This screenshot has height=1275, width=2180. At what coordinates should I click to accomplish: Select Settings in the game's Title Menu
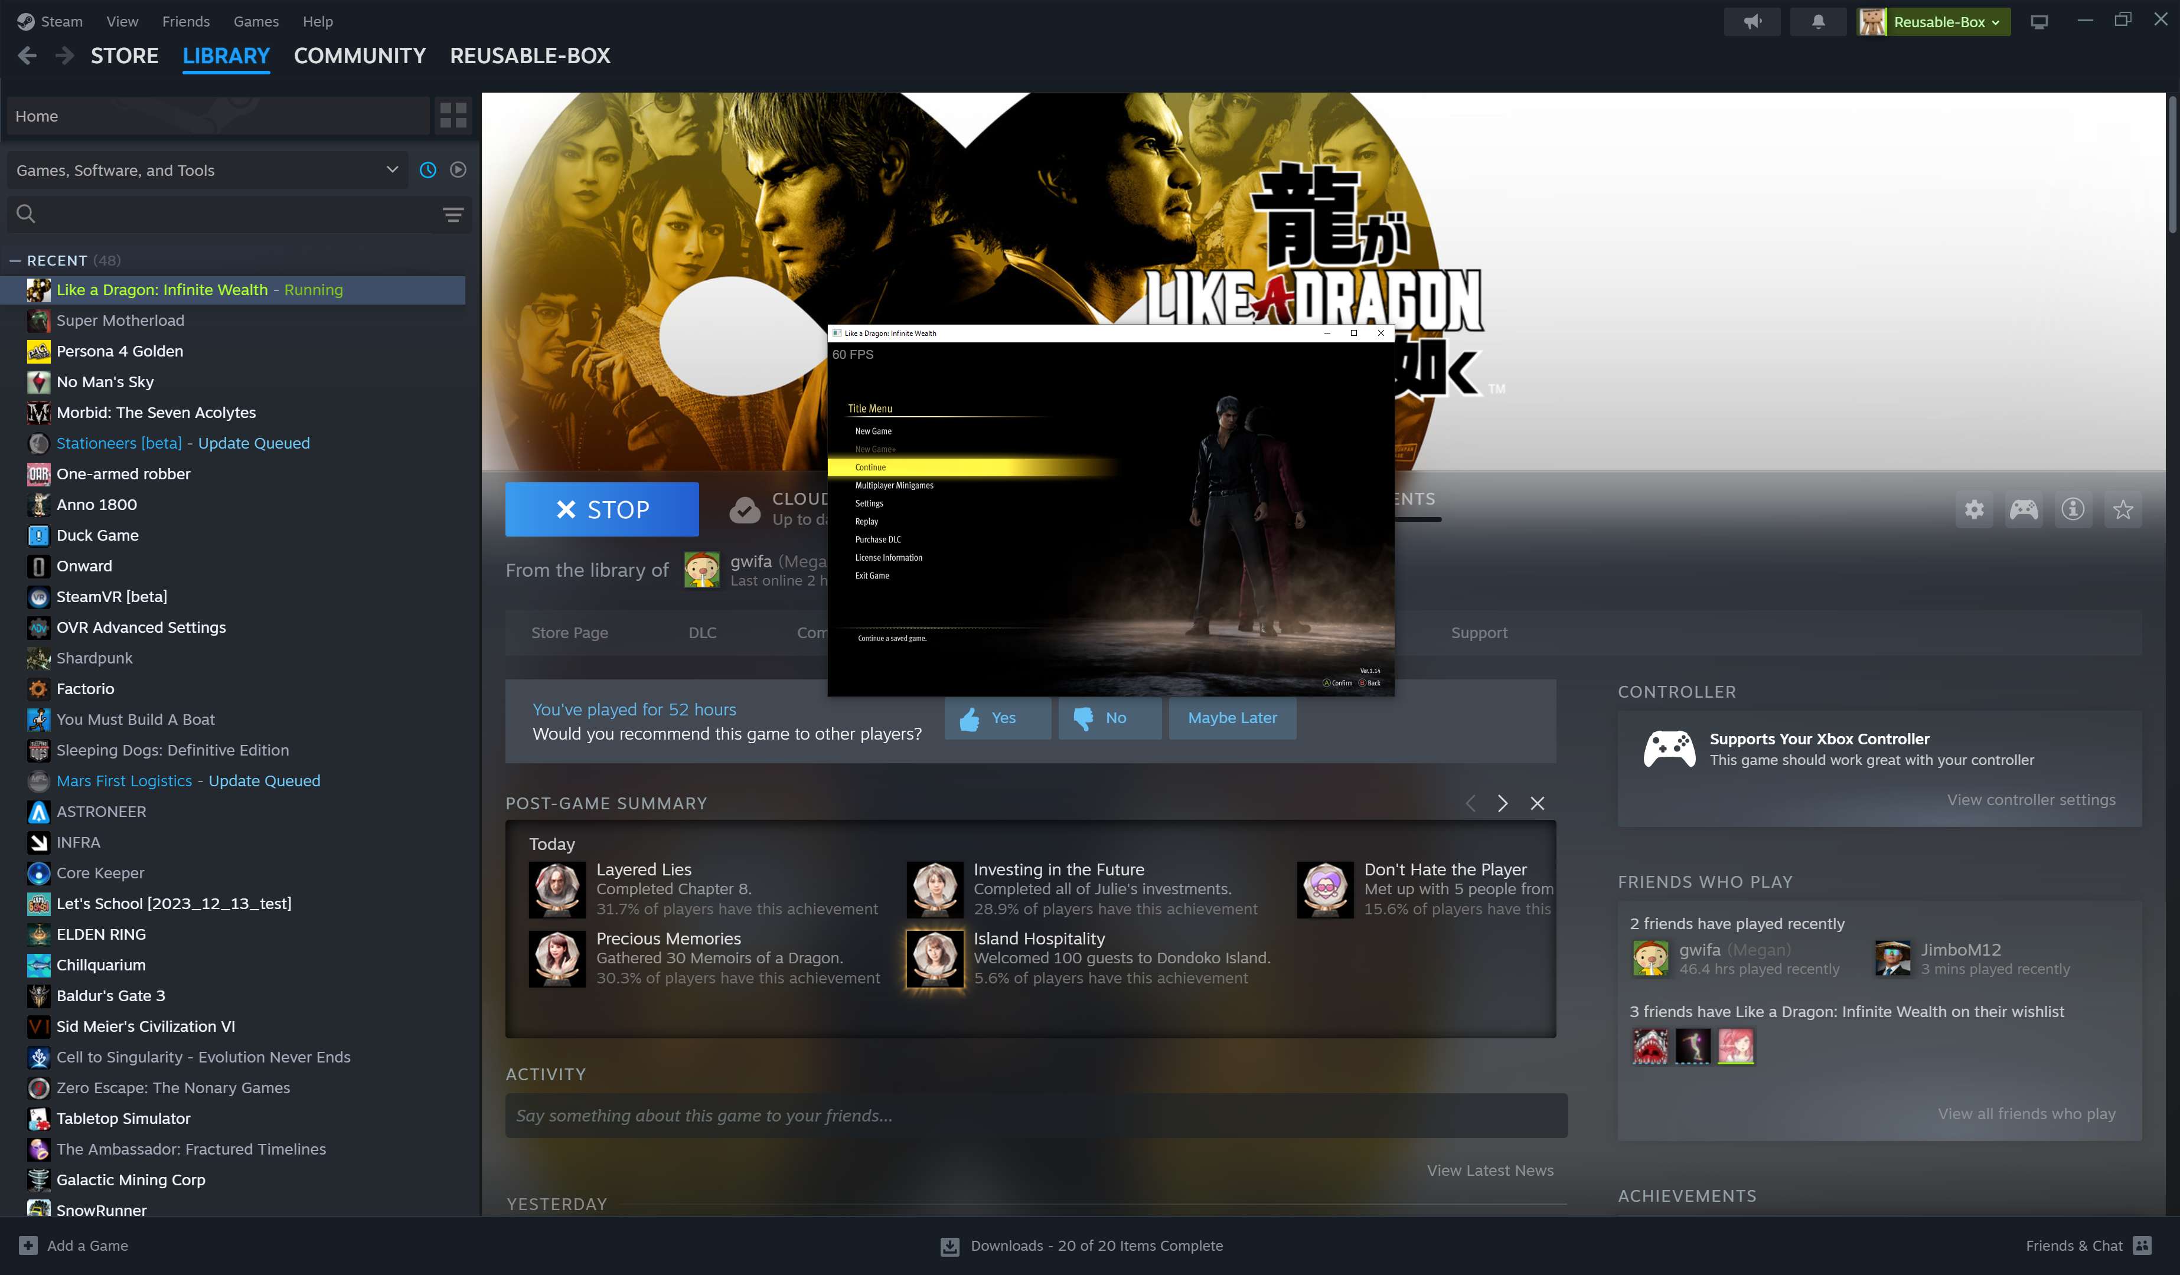869,504
